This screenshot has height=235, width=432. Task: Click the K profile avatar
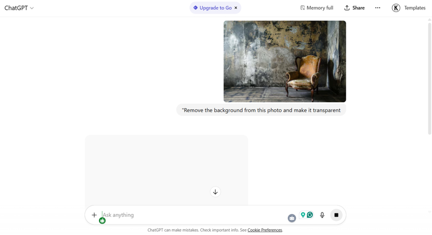point(396,8)
